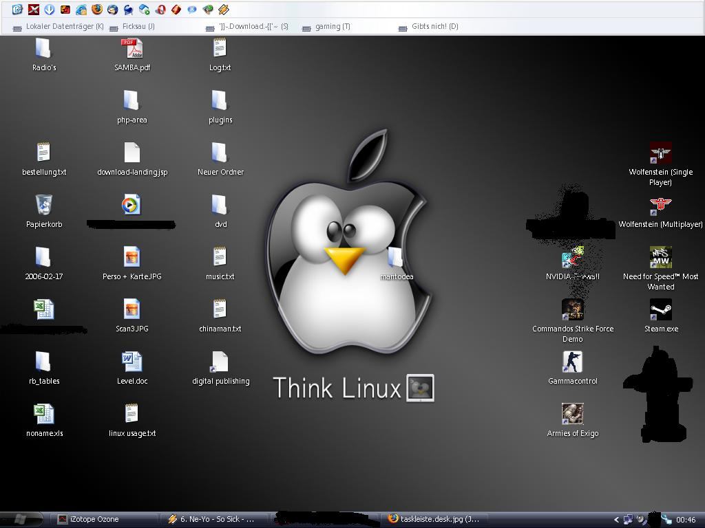
Task: Select the digital publishing shortcut
Action: [x=220, y=368]
